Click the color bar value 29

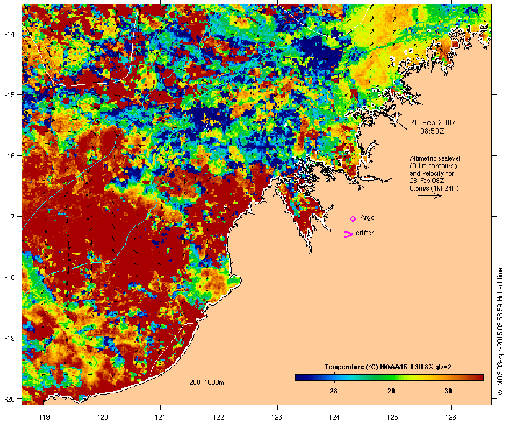click(x=391, y=391)
